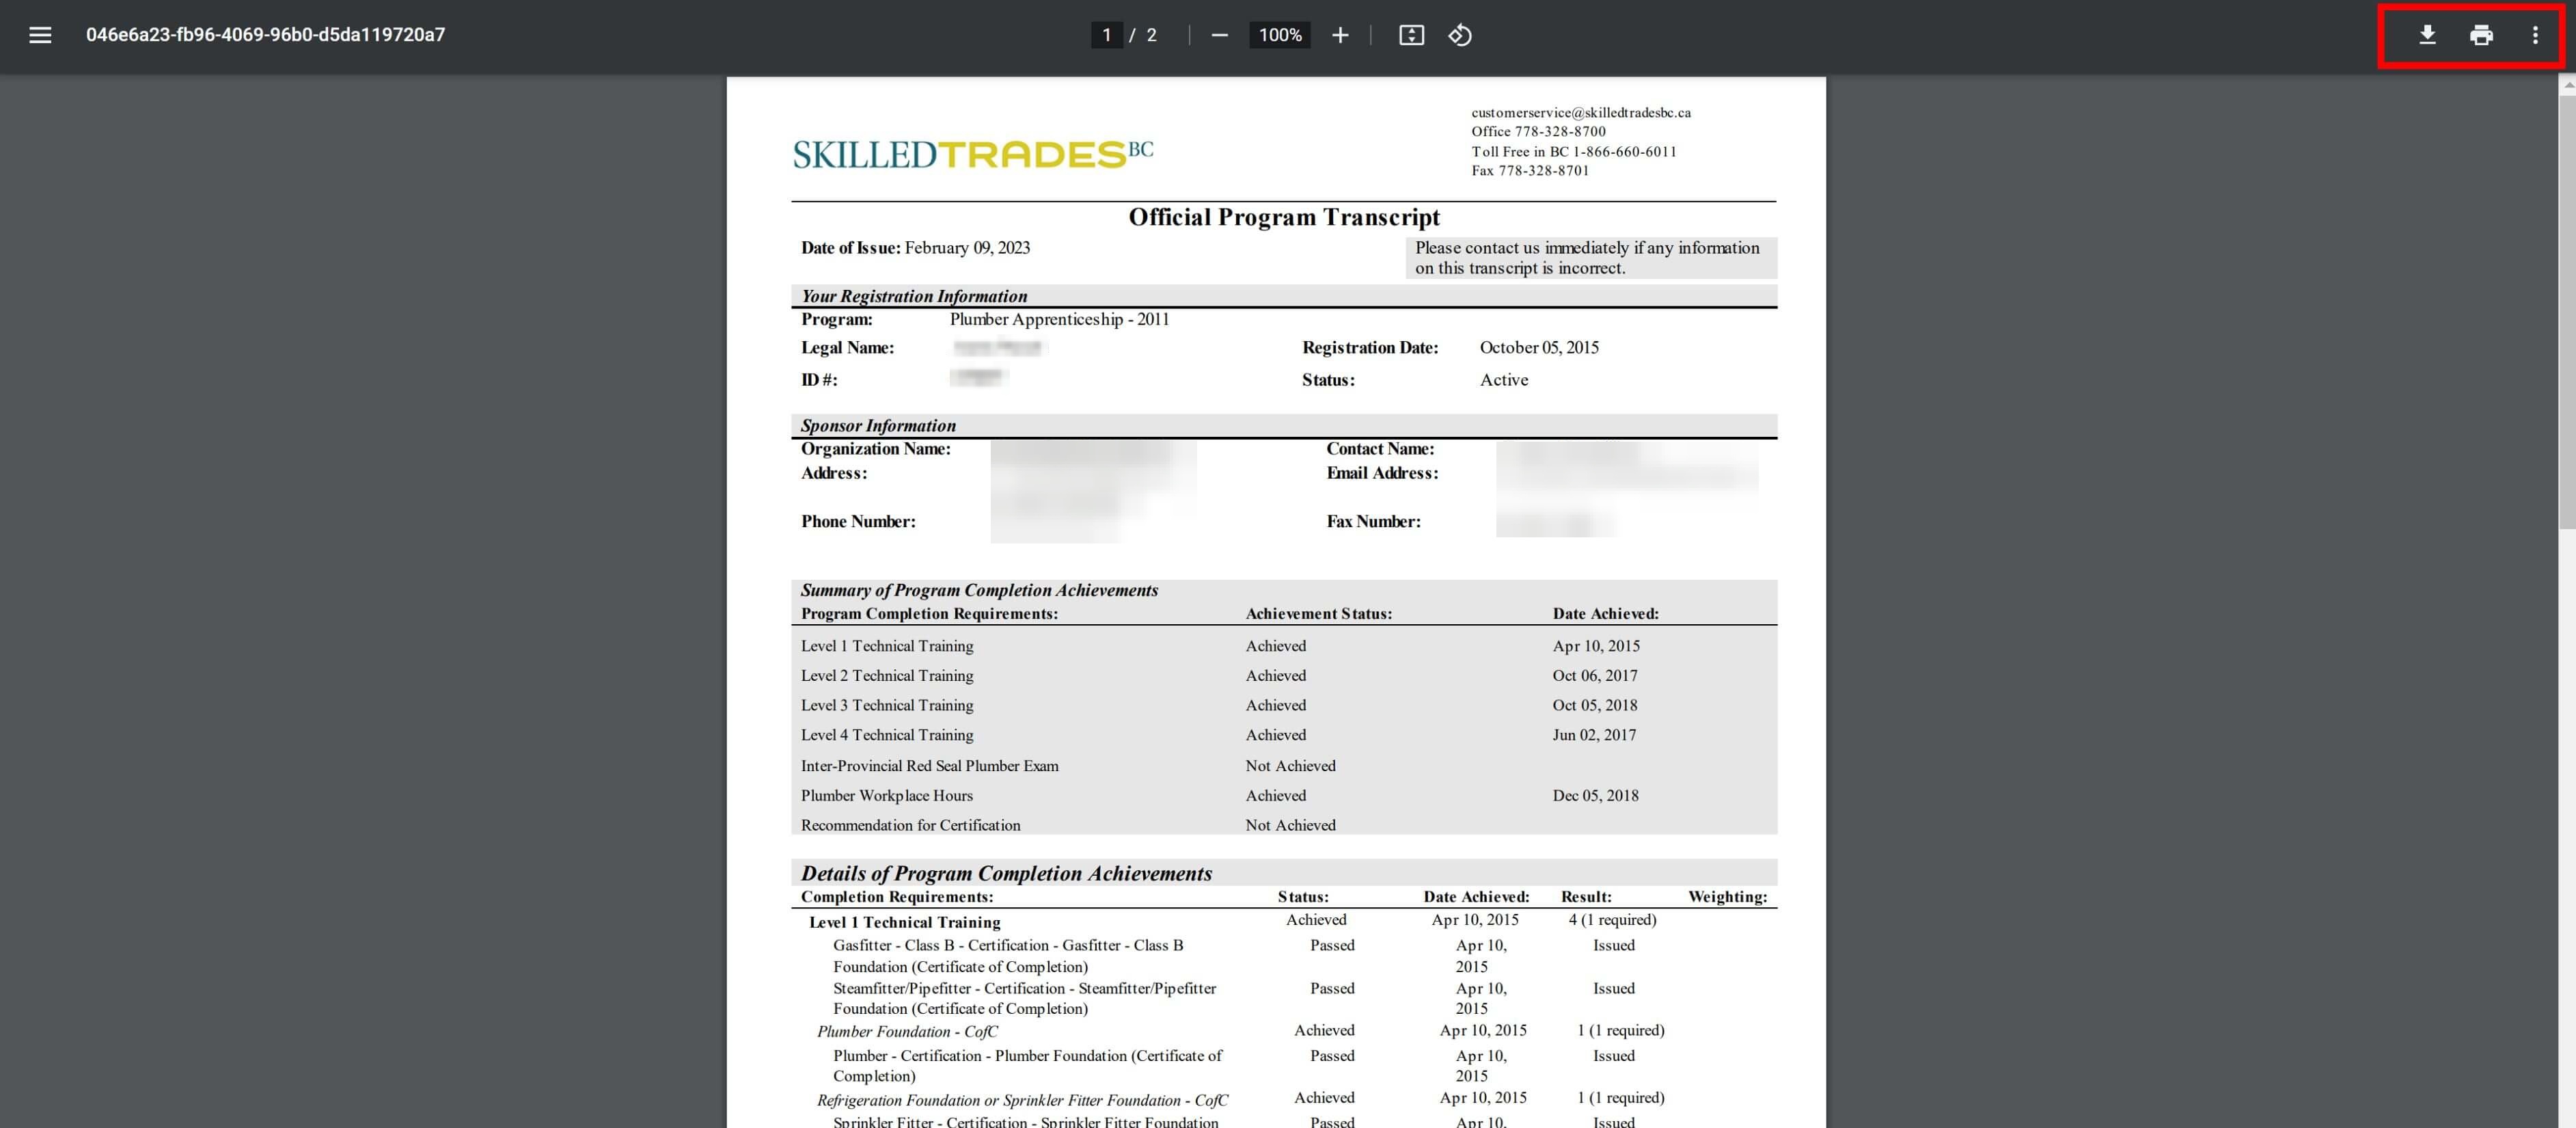Download the PDF file

coord(2427,35)
